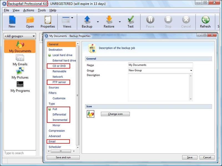Open a backup with the Open folder icon
222x166 pixels.
(x=30, y=20)
